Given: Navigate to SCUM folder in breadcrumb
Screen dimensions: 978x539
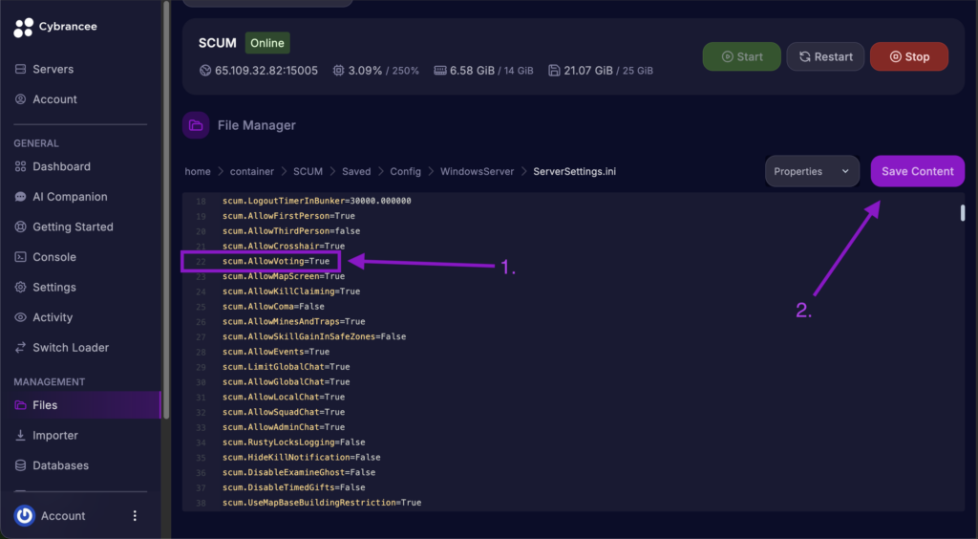Looking at the screenshot, I should (308, 172).
